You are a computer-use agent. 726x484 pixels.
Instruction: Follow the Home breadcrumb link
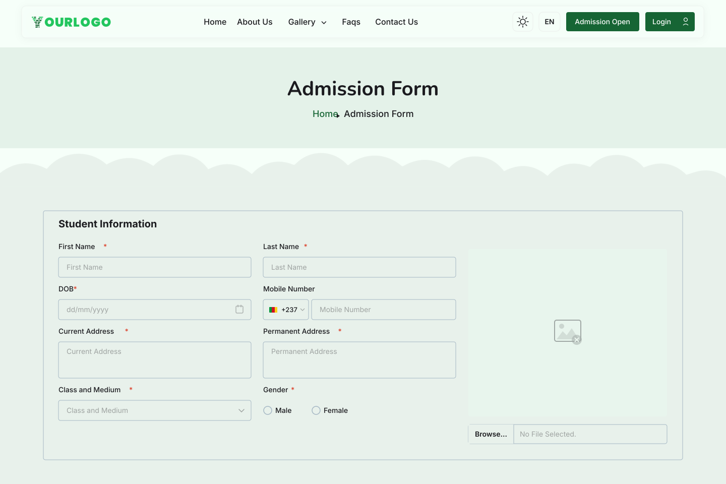325,114
